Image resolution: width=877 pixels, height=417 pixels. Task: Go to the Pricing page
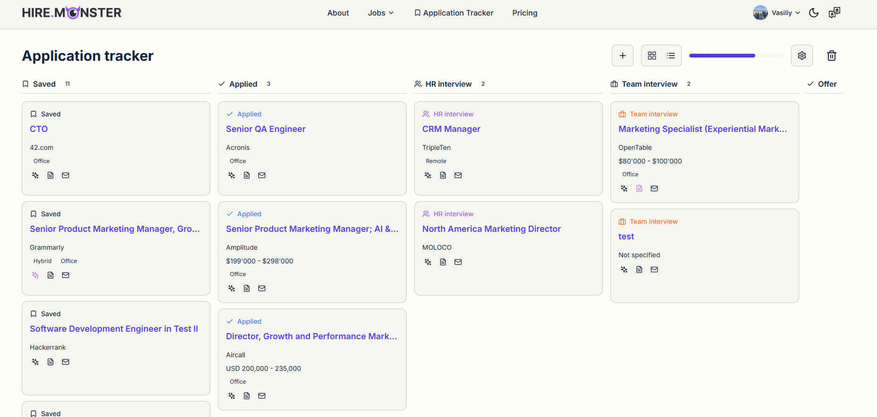pos(525,13)
